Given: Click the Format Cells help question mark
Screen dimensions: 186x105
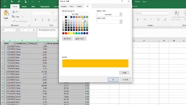Looking at the screenshot, I should point(122,1).
